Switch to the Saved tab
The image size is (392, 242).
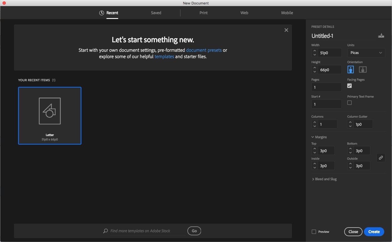[x=156, y=13]
